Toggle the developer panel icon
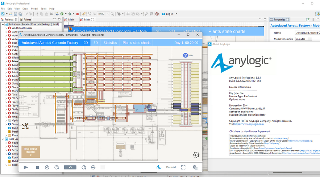Image resolution: width=320 pixels, height=177 pixels. [195, 167]
